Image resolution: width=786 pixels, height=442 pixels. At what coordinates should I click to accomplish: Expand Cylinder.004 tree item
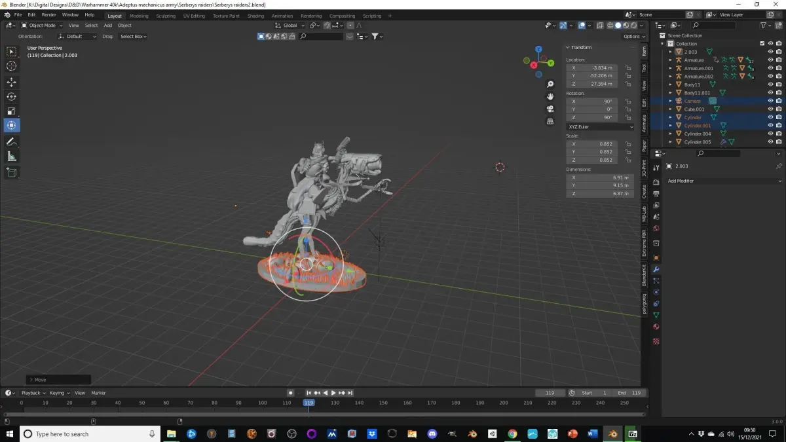(670, 134)
